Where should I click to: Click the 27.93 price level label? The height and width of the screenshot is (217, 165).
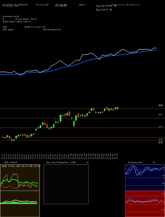160,127
